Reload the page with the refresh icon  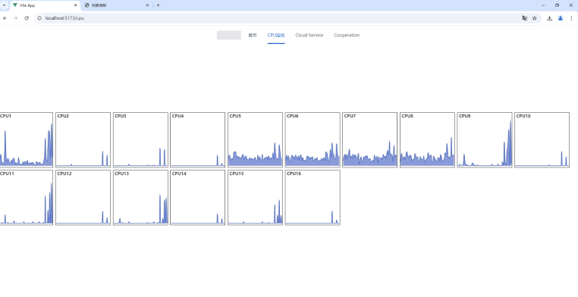pyautogui.click(x=27, y=18)
